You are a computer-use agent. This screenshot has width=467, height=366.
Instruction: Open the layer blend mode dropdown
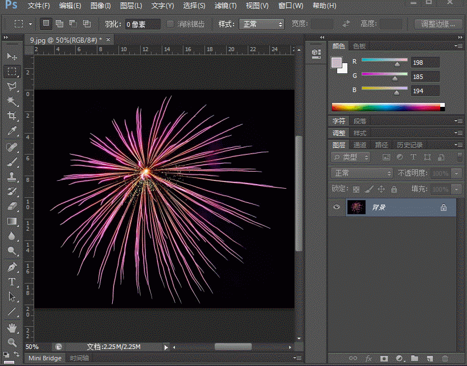pyautogui.click(x=362, y=173)
